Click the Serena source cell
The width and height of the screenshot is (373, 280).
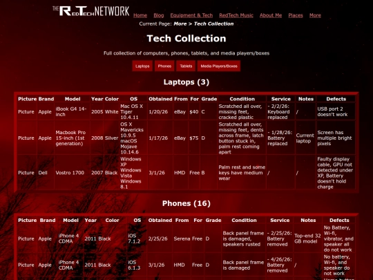[x=182, y=239]
